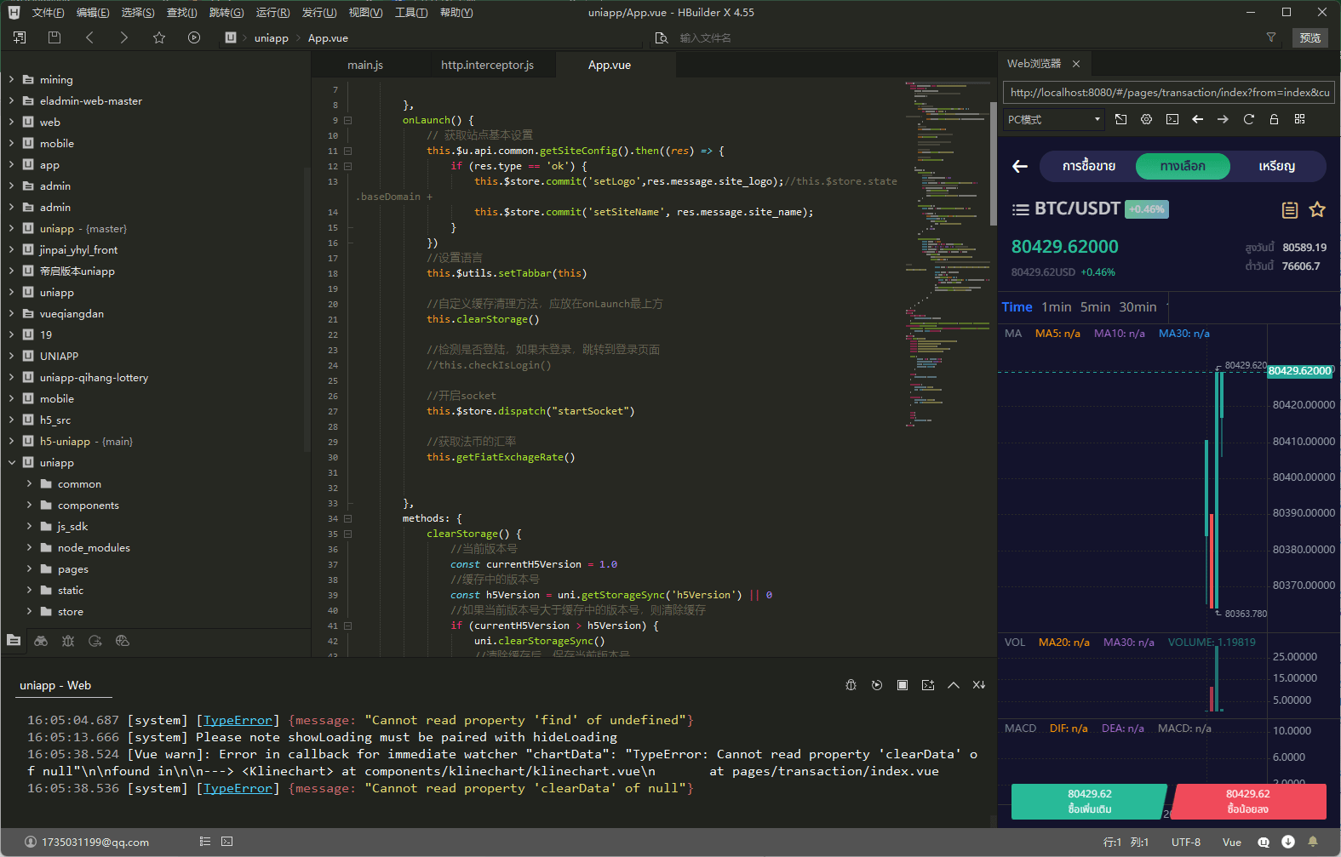This screenshot has width=1341, height=857.
Task: Click the run/play icon in the top toolbar
Action: [194, 37]
